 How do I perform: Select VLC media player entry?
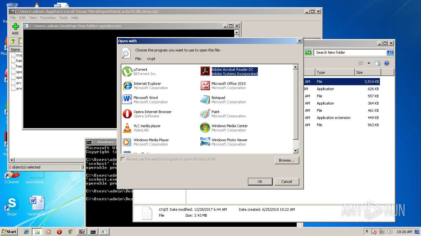tap(142, 128)
